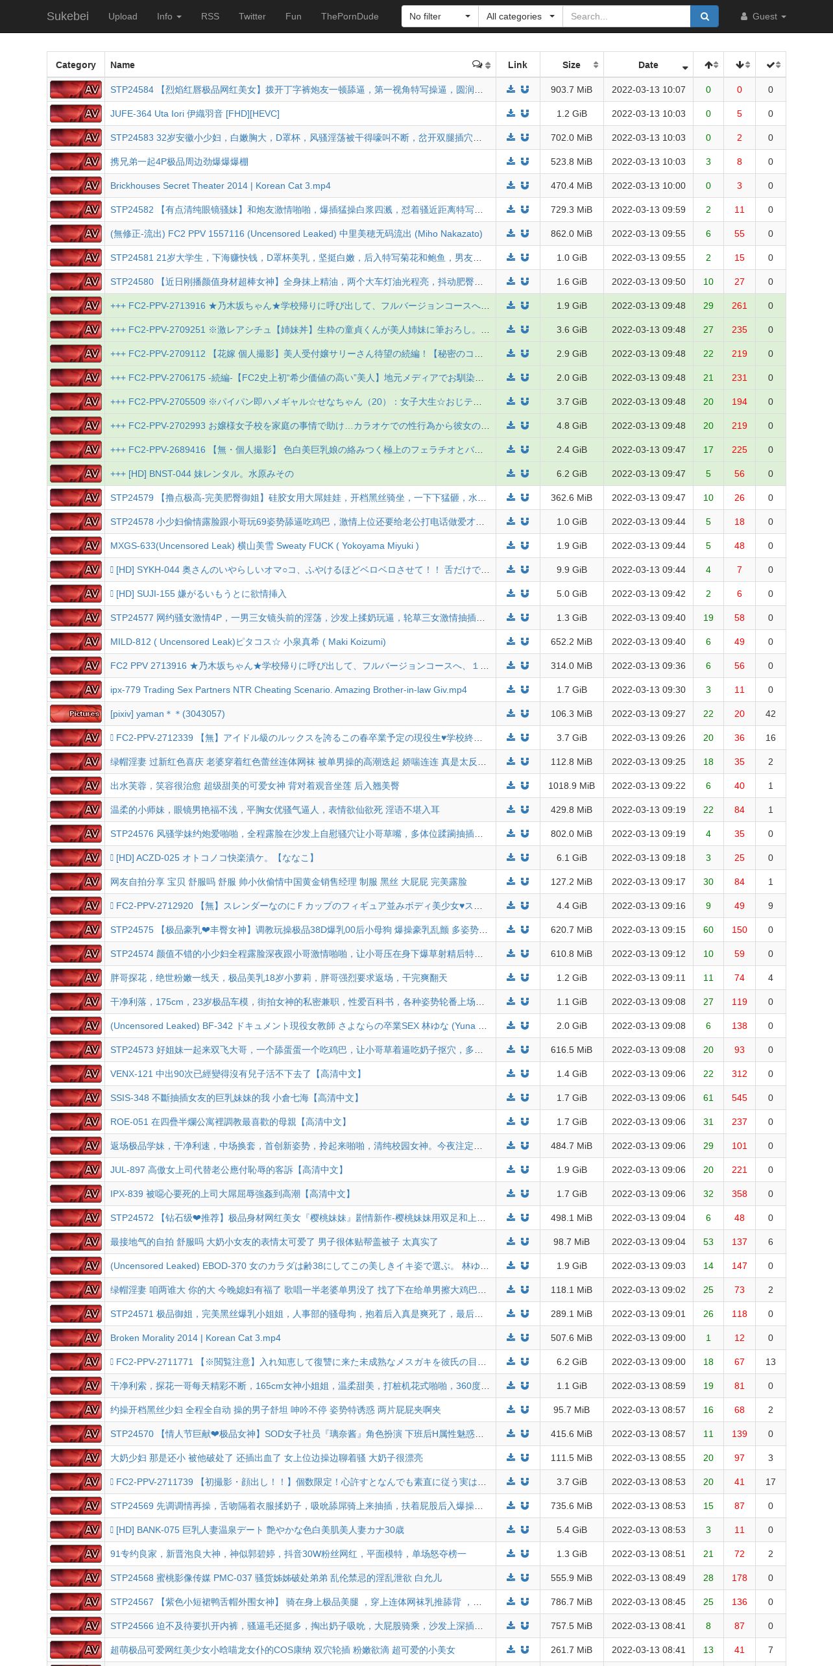The width and height of the screenshot is (833, 1666).
Task: Download torrent file for VENX-121 row
Action: [511, 1074]
